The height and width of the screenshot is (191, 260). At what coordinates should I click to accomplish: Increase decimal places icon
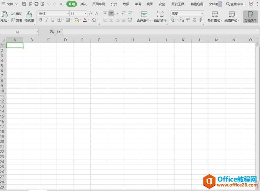(x=194, y=20)
